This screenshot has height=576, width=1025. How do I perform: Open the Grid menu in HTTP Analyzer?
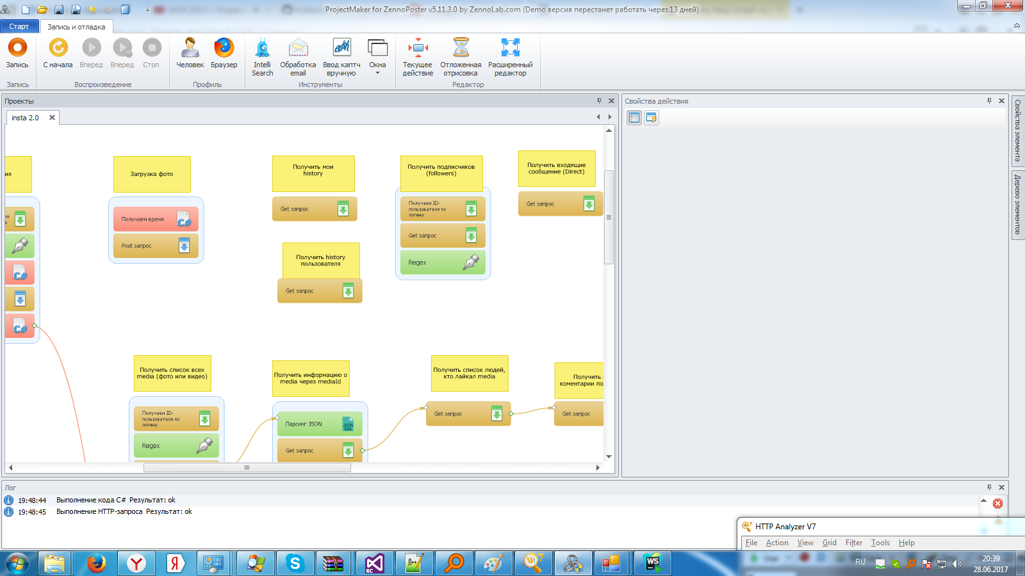click(x=830, y=543)
